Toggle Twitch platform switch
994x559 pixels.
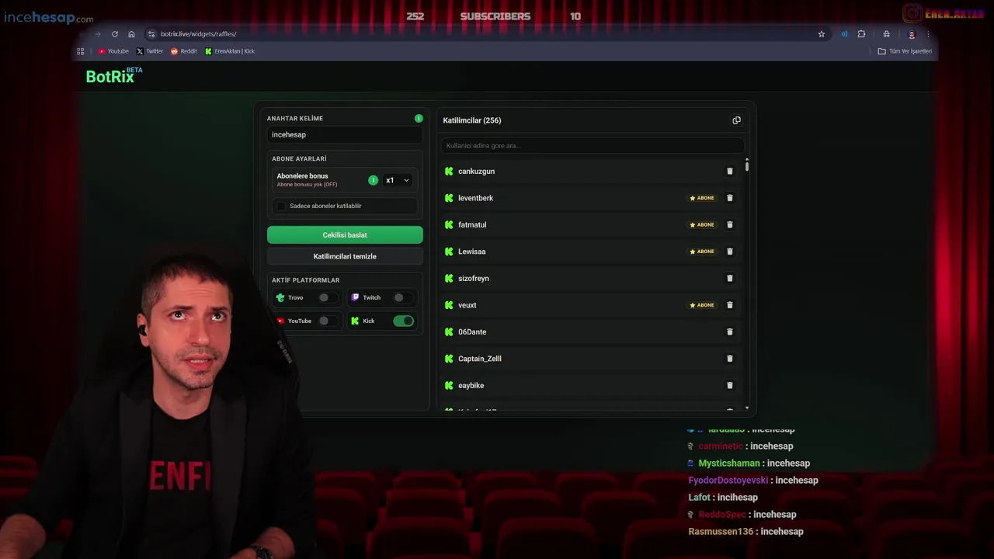[402, 297]
